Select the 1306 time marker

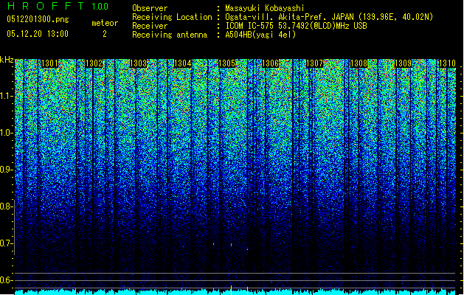(271, 63)
